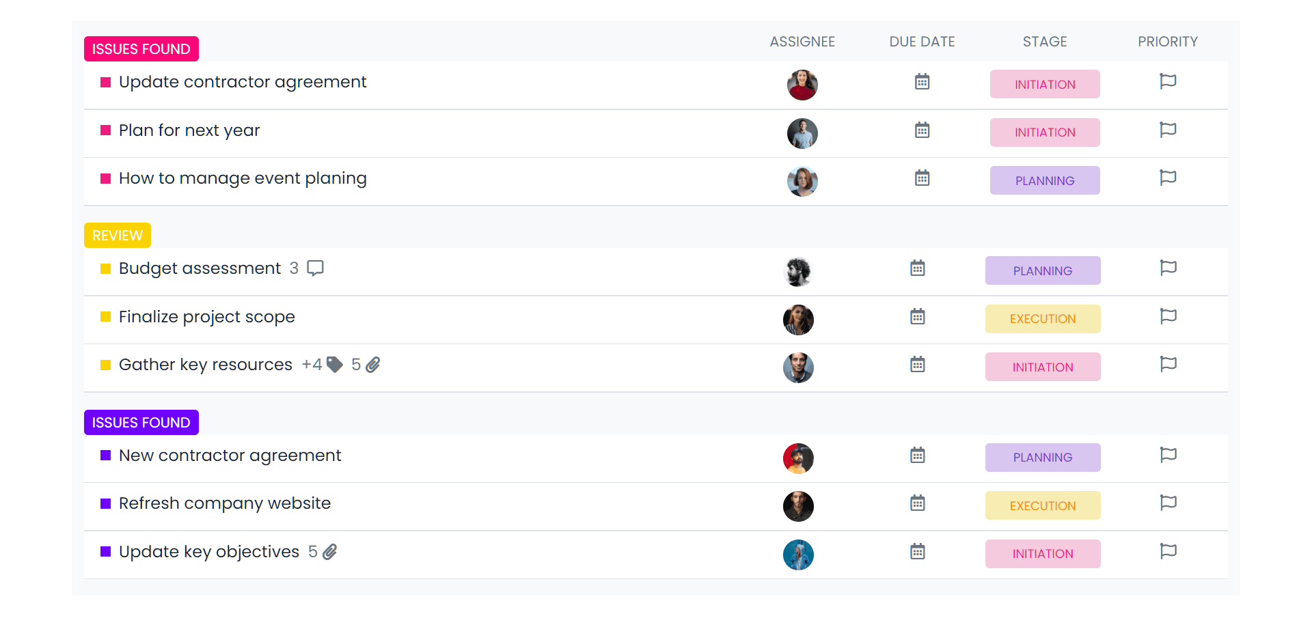Viewport: 1312px width, 644px height.
Task: Set due date for Refresh company website
Action: pyautogui.click(x=917, y=503)
